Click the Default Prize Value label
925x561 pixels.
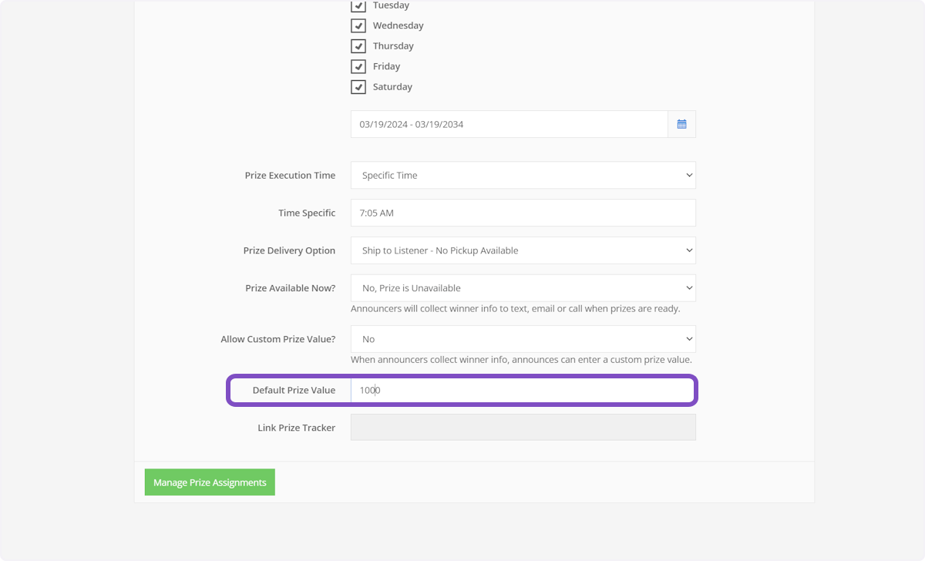294,390
